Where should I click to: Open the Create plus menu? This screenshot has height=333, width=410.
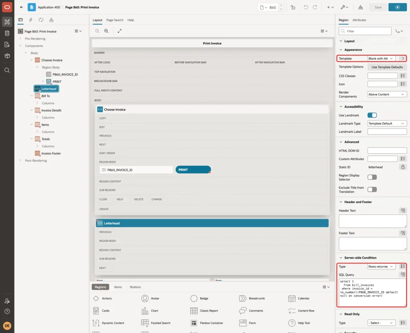(x=330, y=7)
